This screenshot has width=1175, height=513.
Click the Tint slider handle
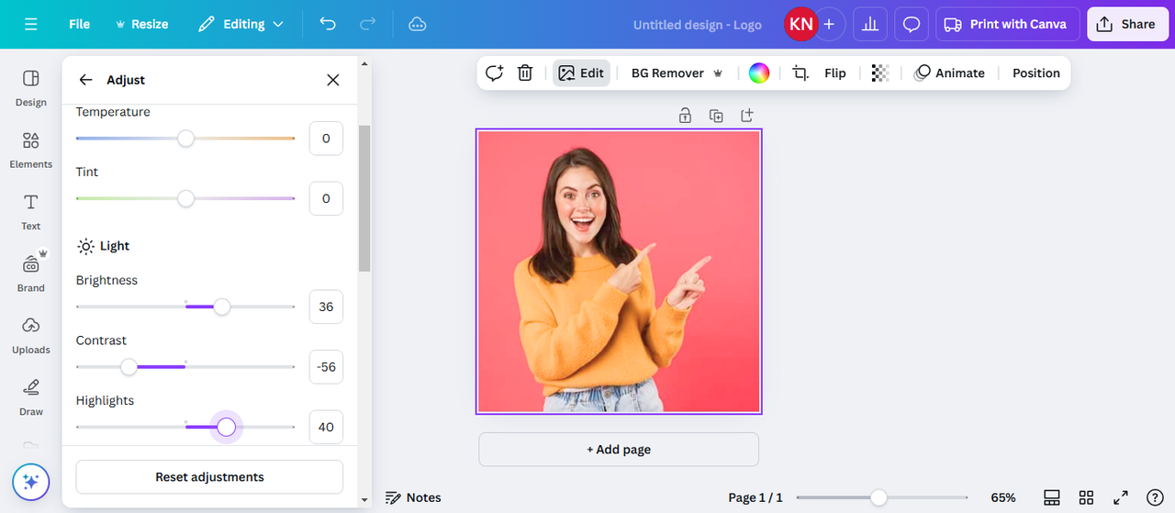coord(185,198)
